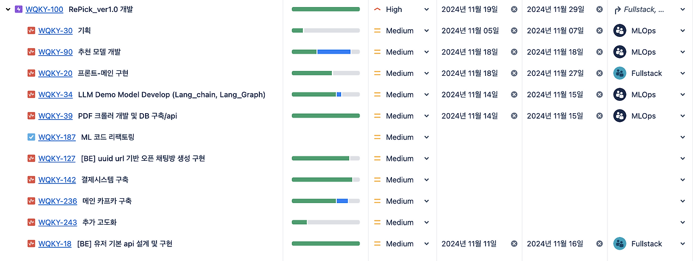Click the purple epic icon for WQKY-100
693x261 pixels.
tap(18, 9)
